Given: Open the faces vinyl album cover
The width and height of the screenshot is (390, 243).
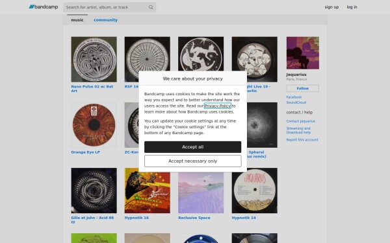Looking at the screenshot, I should (x=254, y=59).
